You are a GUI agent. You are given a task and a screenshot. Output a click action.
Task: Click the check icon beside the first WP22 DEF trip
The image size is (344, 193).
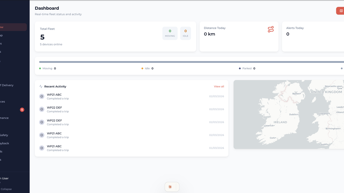pos(42,109)
